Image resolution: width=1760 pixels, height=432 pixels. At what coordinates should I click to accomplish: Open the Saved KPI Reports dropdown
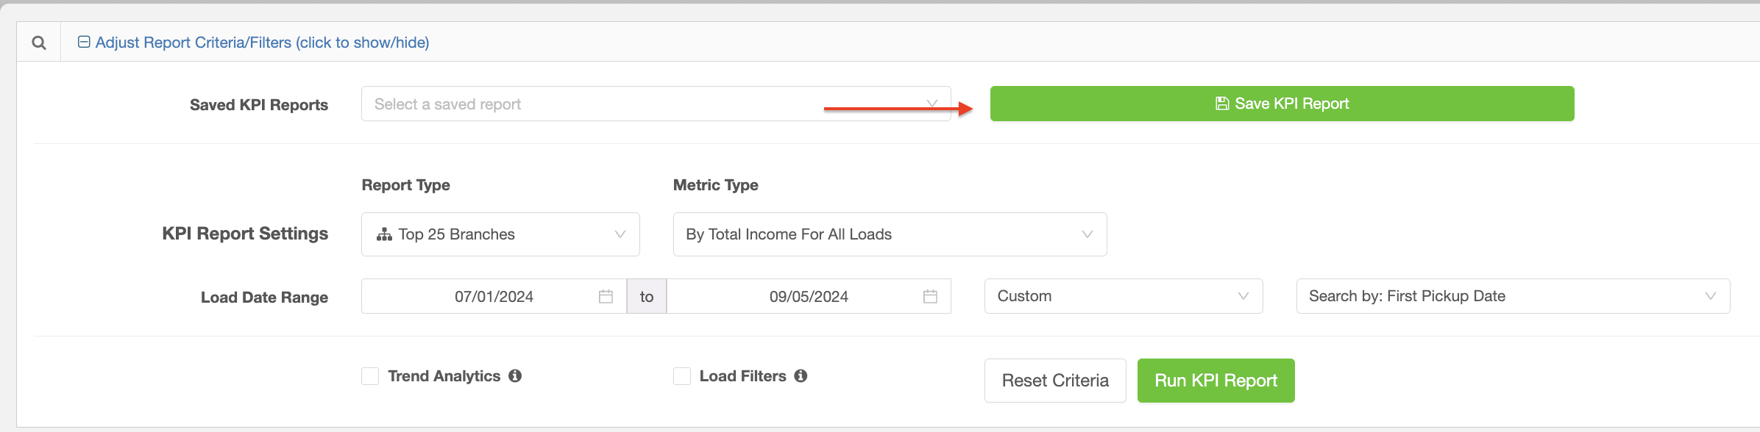[x=656, y=104]
